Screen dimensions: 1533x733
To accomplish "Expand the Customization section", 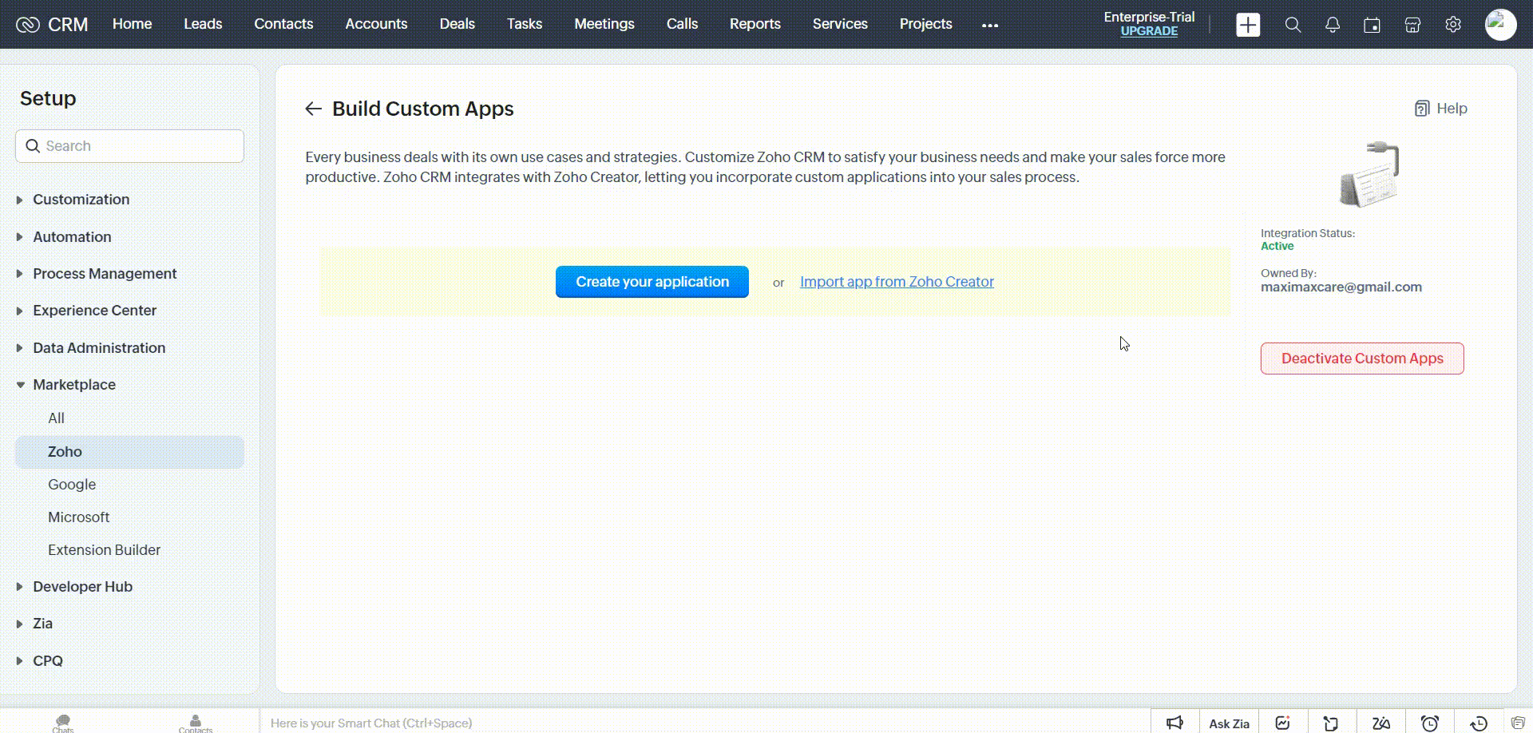I will click(81, 200).
